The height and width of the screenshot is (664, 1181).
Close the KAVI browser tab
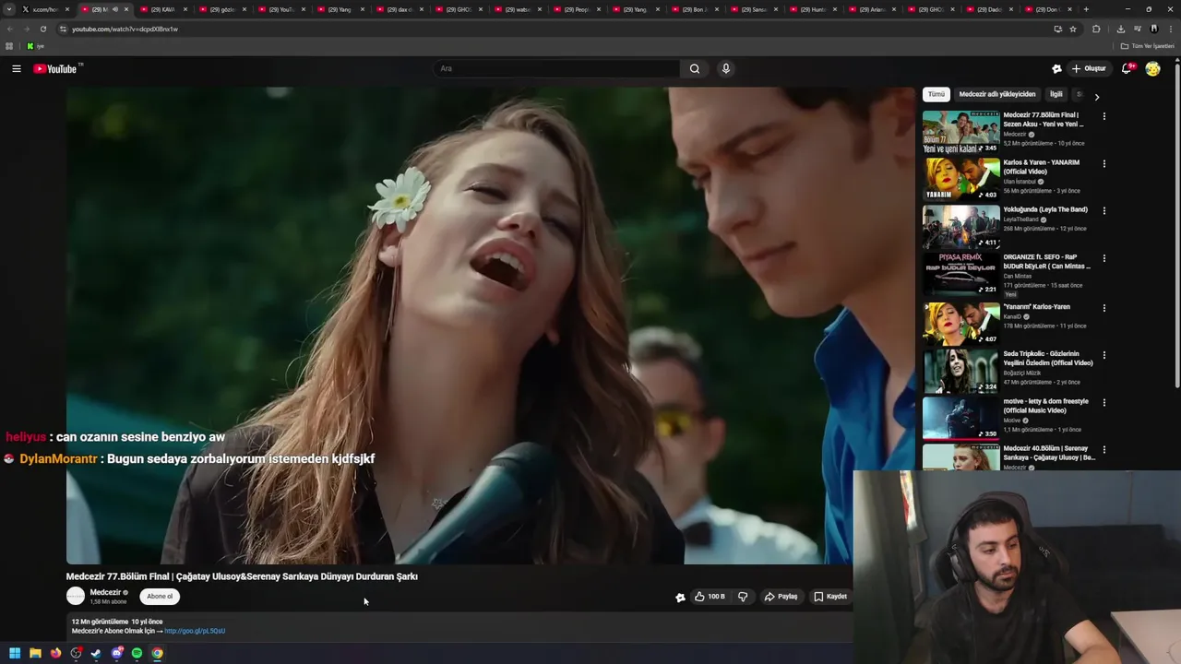tap(185, 9)
